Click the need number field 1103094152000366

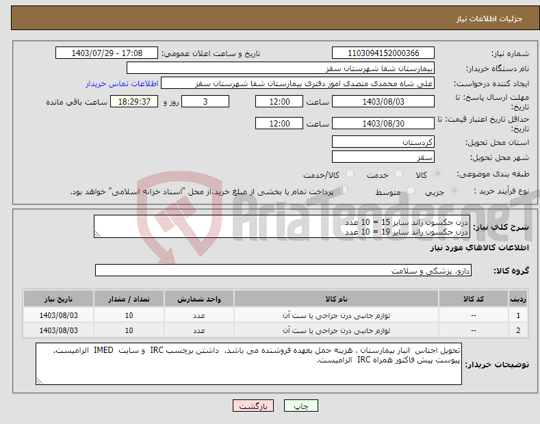tap(383, 53)
